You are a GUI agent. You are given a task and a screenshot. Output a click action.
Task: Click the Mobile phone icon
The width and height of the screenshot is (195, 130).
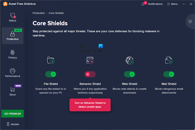coord(8,124)
